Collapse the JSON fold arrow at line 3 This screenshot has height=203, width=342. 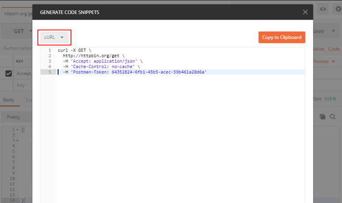(x=17, y=141)
